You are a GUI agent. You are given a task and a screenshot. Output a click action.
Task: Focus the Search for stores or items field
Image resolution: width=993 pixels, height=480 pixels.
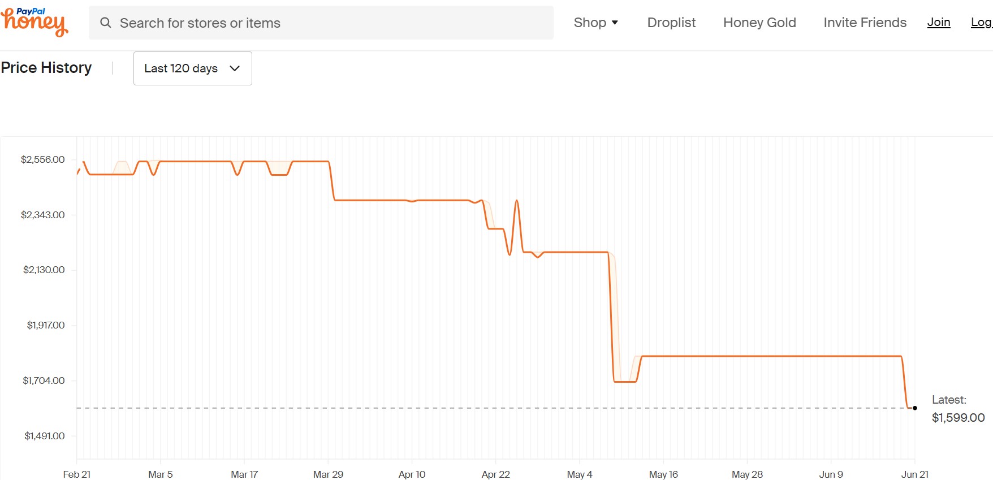pyautogui.click(x=321, y=23)
